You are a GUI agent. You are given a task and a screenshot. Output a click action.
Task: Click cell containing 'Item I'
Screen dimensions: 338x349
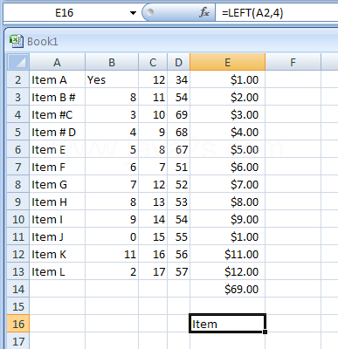57,219
